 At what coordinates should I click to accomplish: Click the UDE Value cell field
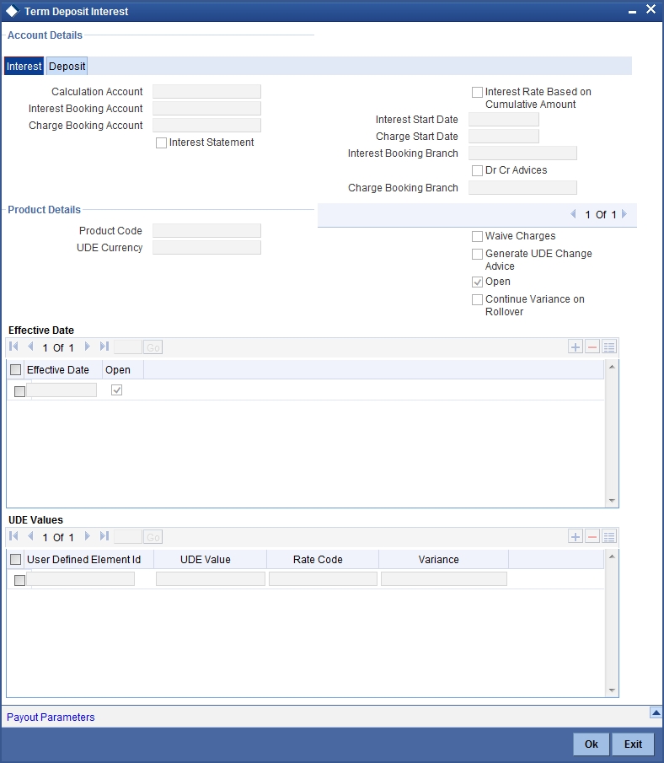pos(210,578)
